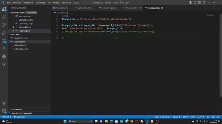Click Riga 7, colonna 2 indicator

163,117
